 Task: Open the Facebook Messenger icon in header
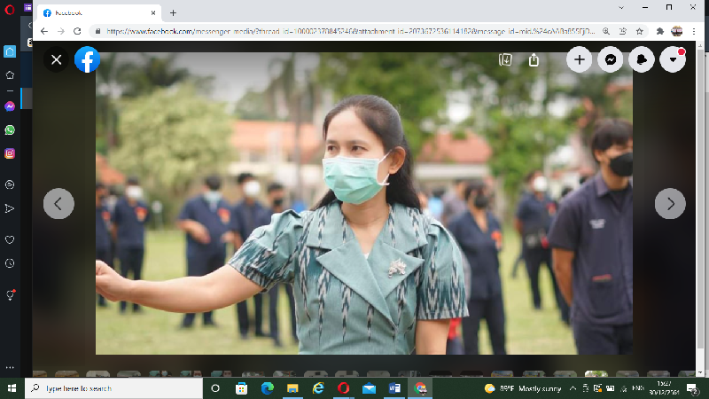pos(611,59)
